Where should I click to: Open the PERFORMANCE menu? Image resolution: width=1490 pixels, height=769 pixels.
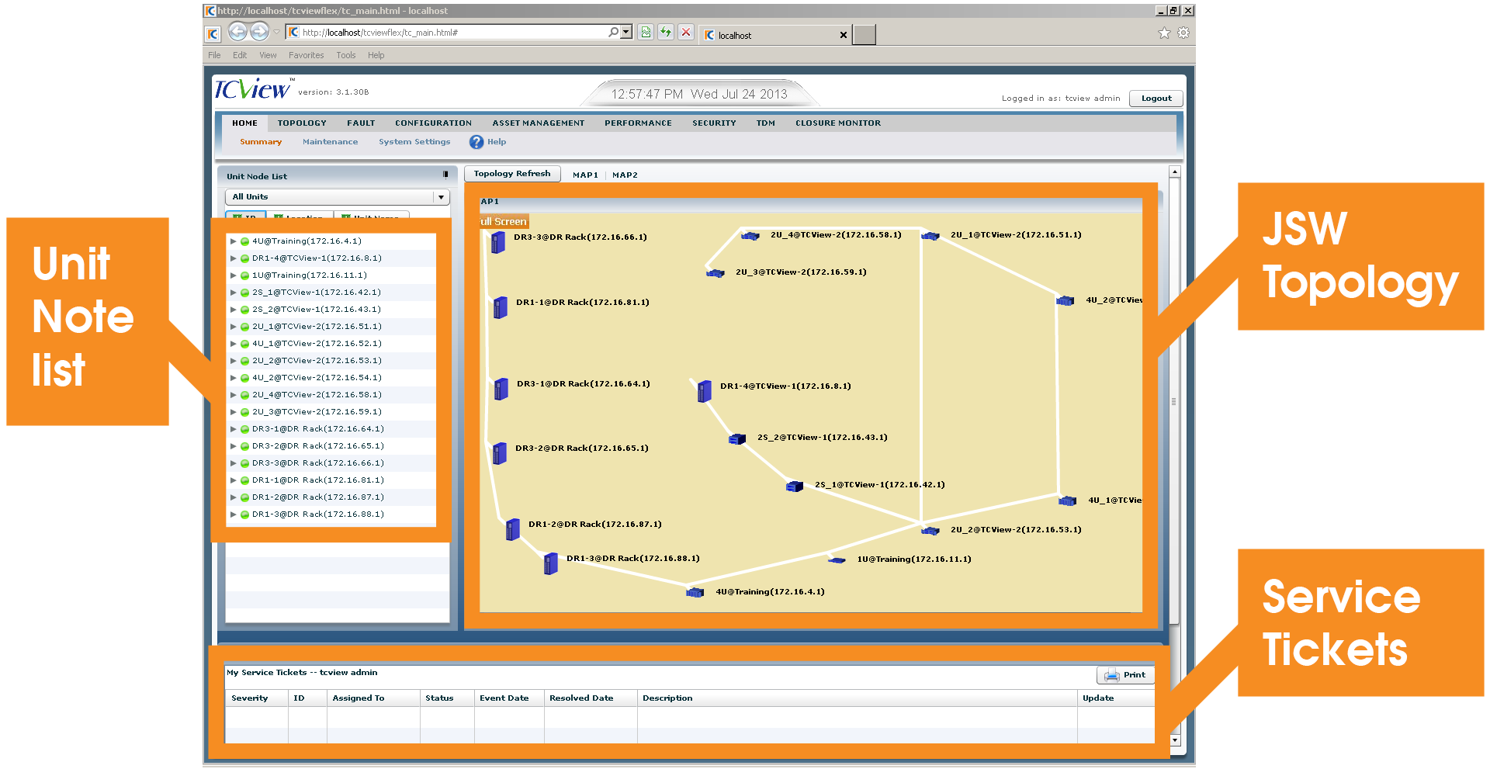coord(638,123)
